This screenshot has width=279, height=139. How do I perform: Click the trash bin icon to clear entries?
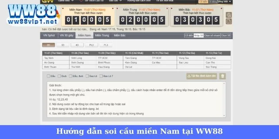[223, 76]
